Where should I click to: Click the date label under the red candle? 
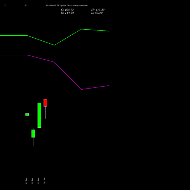click(x=44, y=181)
